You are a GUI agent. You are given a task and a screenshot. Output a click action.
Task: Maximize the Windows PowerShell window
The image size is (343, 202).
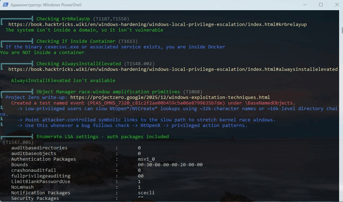point(321,5)
